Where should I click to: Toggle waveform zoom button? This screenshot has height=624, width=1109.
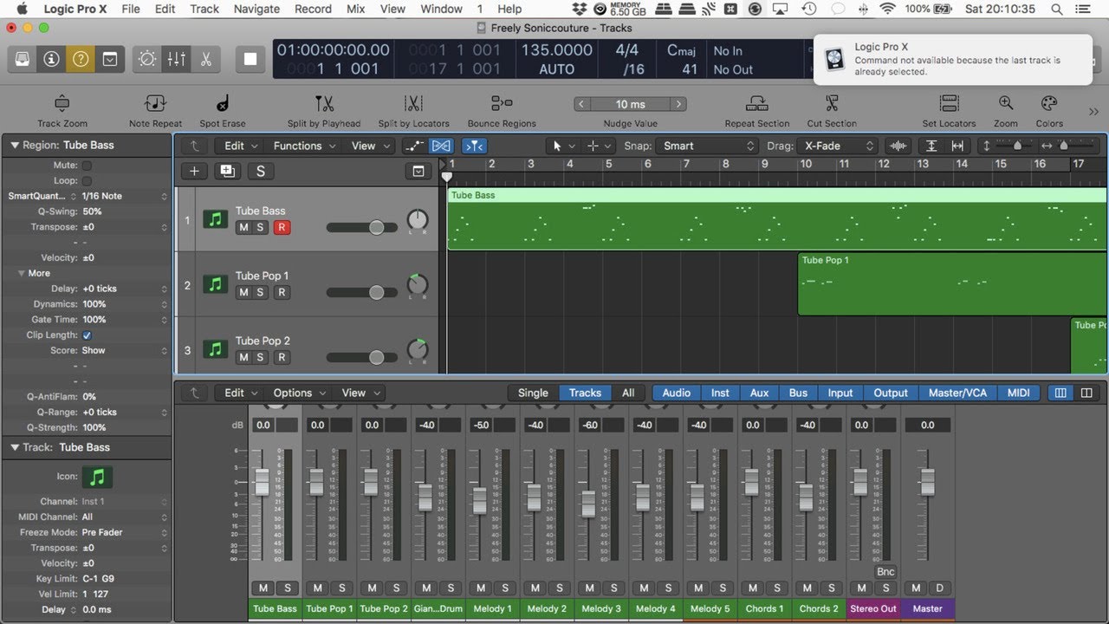(x=898, y=146)
